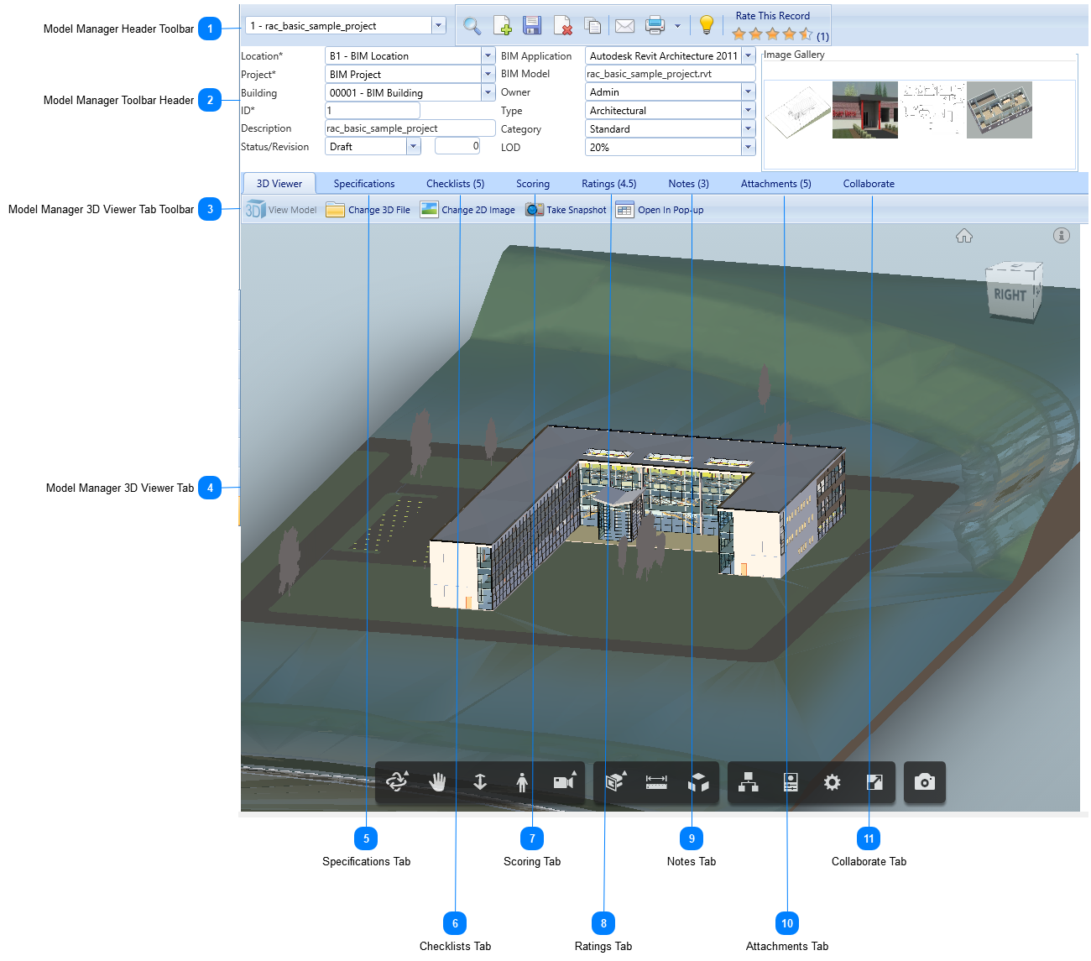Rate this record with the fifth star
Image resolution: width=1091 pixels, height=961 pixels.
point(806,34)
